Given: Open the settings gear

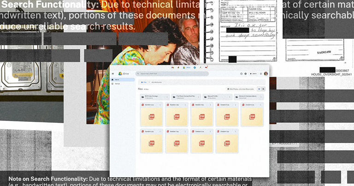Looking at the screenshot, I should point(245,74).
